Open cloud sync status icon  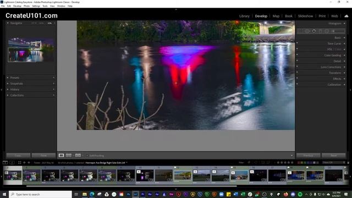point(346,16)
